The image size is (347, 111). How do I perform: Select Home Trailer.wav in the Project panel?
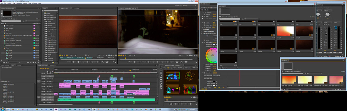[x=11, y=43]
